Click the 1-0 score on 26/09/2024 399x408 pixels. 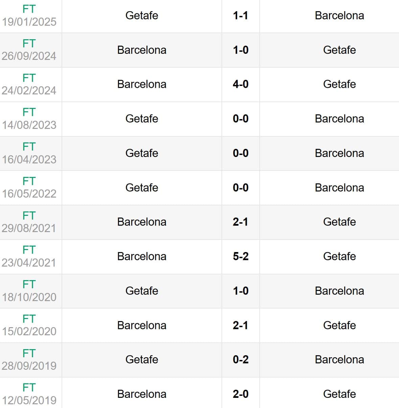pos(240,50)
